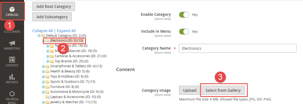Click the Category Name input field
303x104 pixels.
(238, 48)
